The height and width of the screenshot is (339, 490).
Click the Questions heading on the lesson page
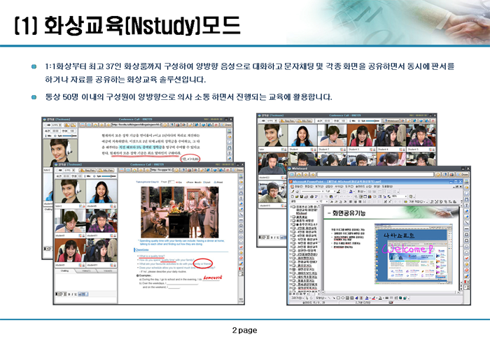click(x=142, y=250)
